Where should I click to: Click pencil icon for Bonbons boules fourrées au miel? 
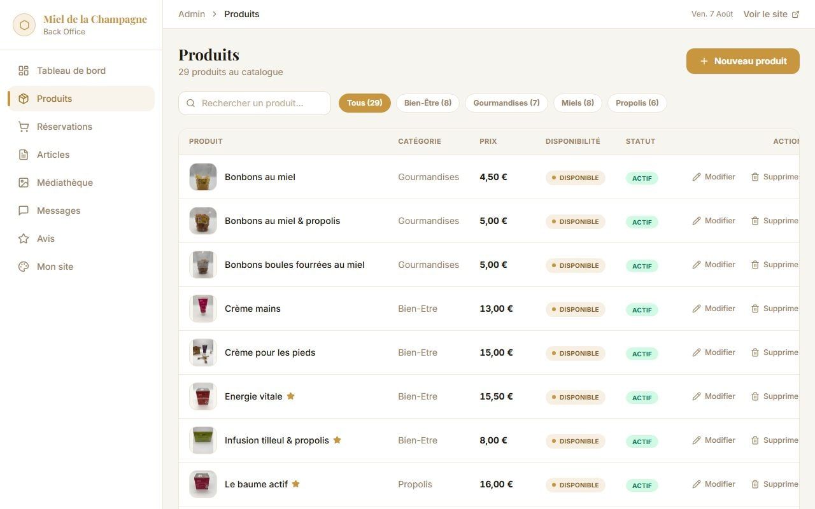697,265
